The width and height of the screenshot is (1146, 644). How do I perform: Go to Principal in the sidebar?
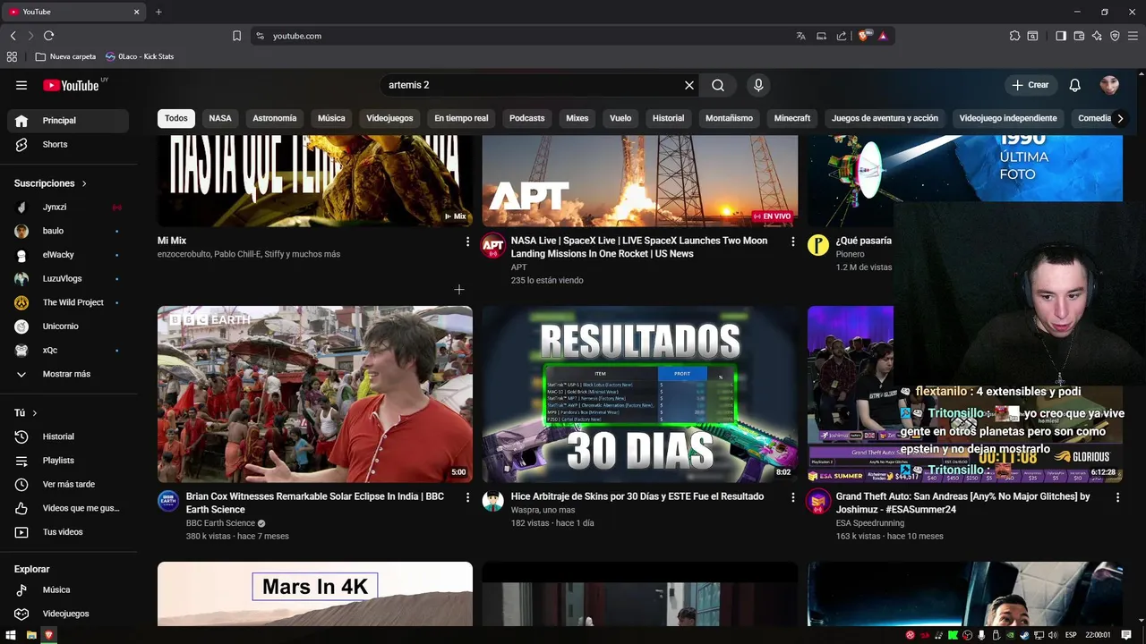point(68,121)
